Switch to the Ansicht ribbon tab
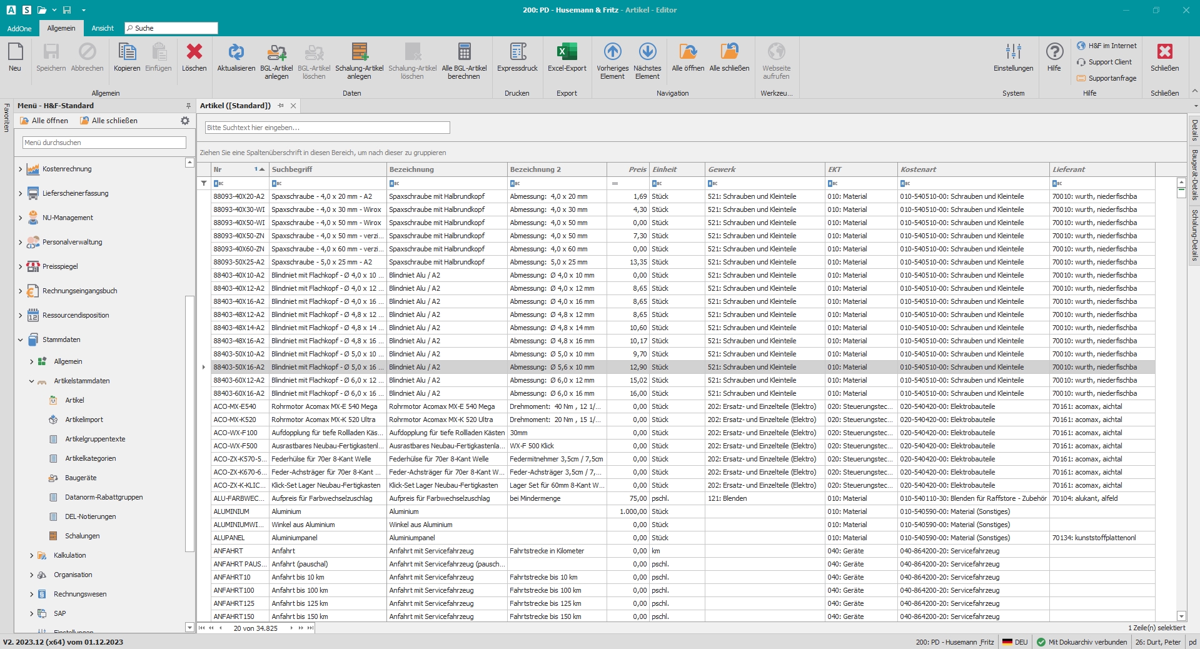This screenshot has width=1200, height=649. [103, 28]
